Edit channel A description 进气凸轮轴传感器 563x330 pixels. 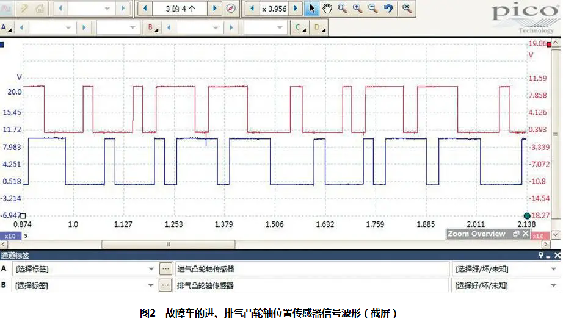coord(311,268)
